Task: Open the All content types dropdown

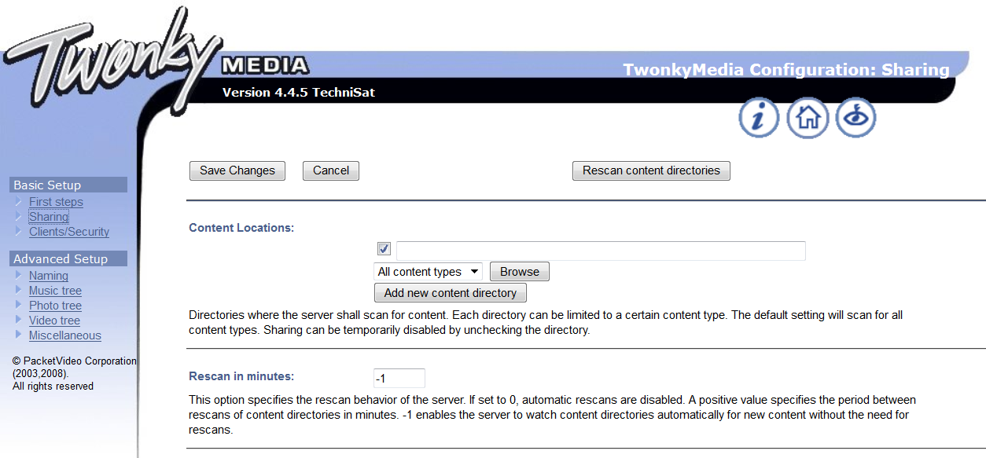Action: tap(429, 272)
